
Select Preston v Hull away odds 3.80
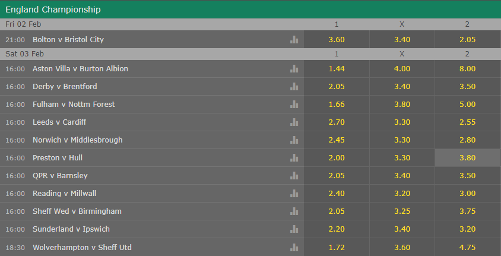click(468, 158)
